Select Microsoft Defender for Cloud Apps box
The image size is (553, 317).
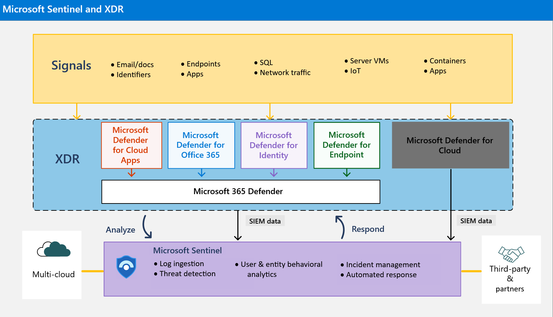(132, 145)
